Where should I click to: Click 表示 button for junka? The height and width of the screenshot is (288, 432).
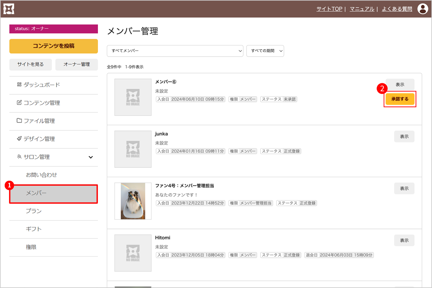404,136
